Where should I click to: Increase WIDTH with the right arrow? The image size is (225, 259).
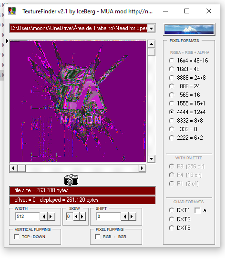pos(51,217)
